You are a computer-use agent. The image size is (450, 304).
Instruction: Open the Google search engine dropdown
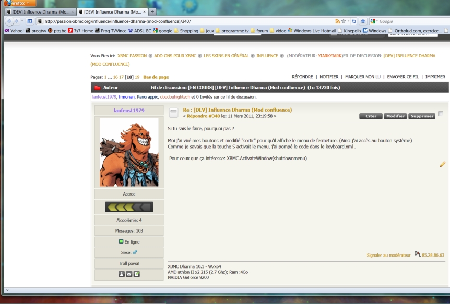click(x=374, y=21)
